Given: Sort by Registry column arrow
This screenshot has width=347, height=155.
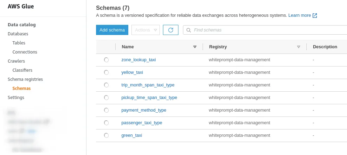Looking at the screenshot, I should pyautogui.click(x=299, y=47).
